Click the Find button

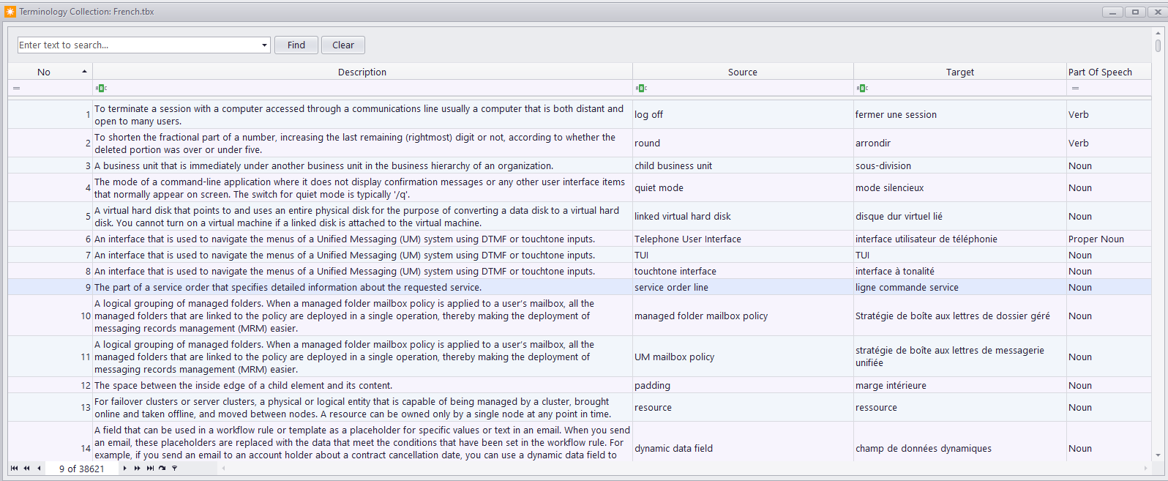click(296, 45)
